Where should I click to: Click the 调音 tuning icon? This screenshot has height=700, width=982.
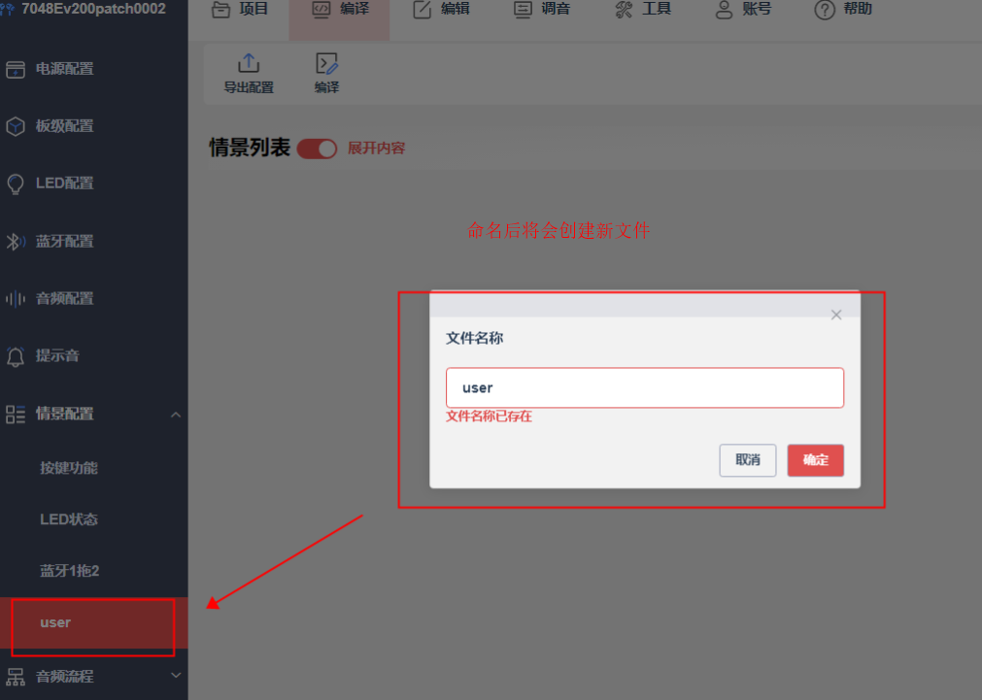click(x=523, y=10)
